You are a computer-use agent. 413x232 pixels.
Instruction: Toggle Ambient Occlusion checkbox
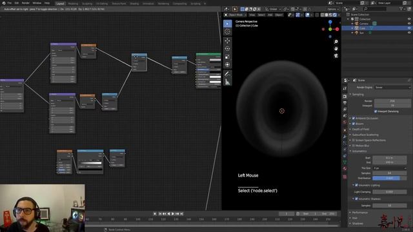coord(354,118)
